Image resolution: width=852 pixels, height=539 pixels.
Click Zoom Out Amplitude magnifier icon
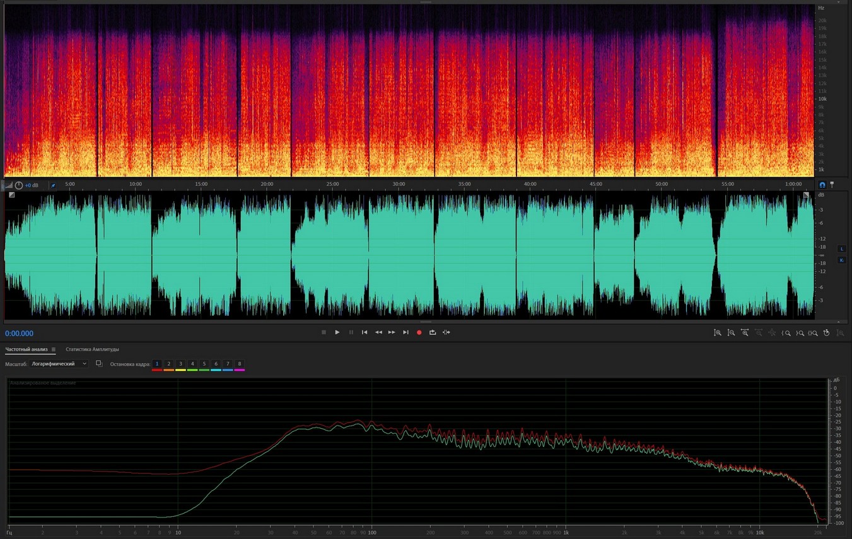731,333
